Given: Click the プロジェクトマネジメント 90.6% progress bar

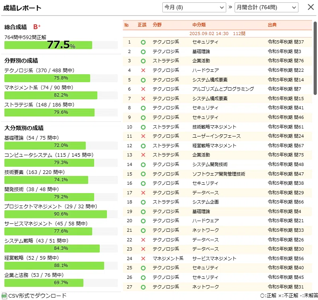Looking at the screenshot, I should pyautogui.click(x=61, y=214).
